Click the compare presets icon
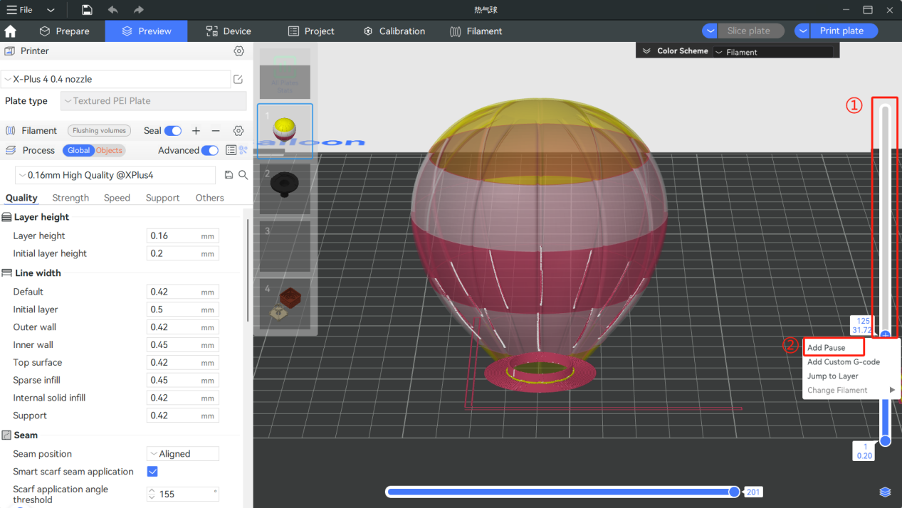 pos(243,150)
